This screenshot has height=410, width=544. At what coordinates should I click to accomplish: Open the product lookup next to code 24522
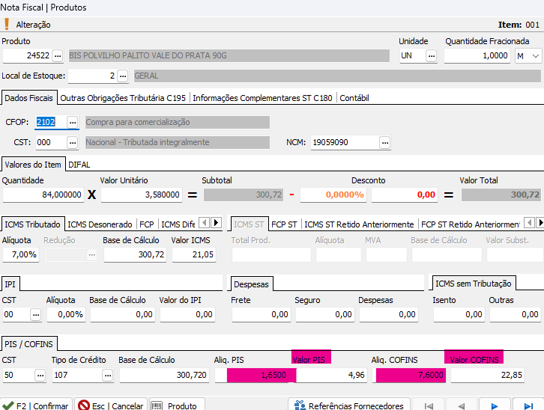tap(58, 56)
